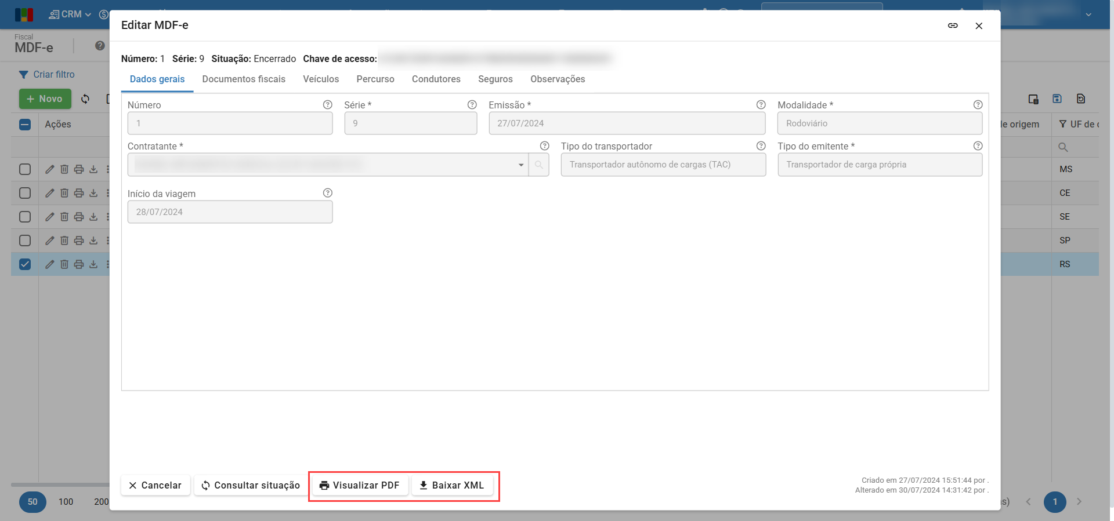Open the Percurso tab
1114x521 pixels.
pos(375,79)
